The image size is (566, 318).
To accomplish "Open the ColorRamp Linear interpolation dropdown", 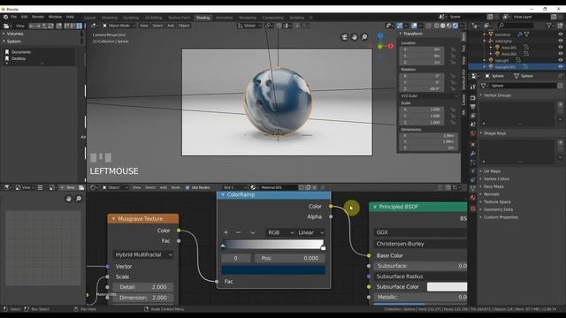I will [310, 232].
